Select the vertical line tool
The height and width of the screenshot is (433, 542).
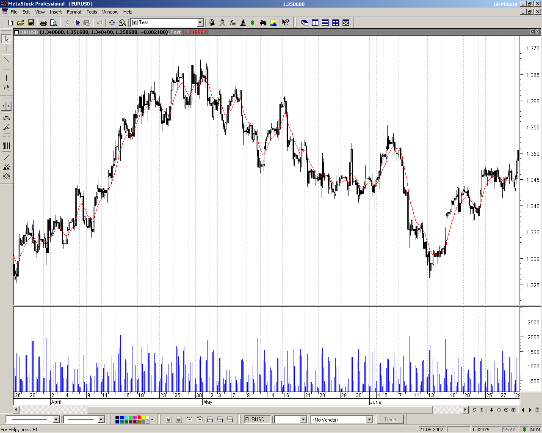6,78
